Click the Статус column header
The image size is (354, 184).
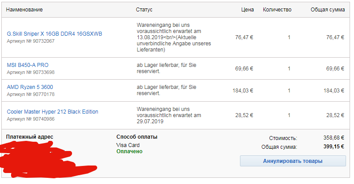coord(144,9)
